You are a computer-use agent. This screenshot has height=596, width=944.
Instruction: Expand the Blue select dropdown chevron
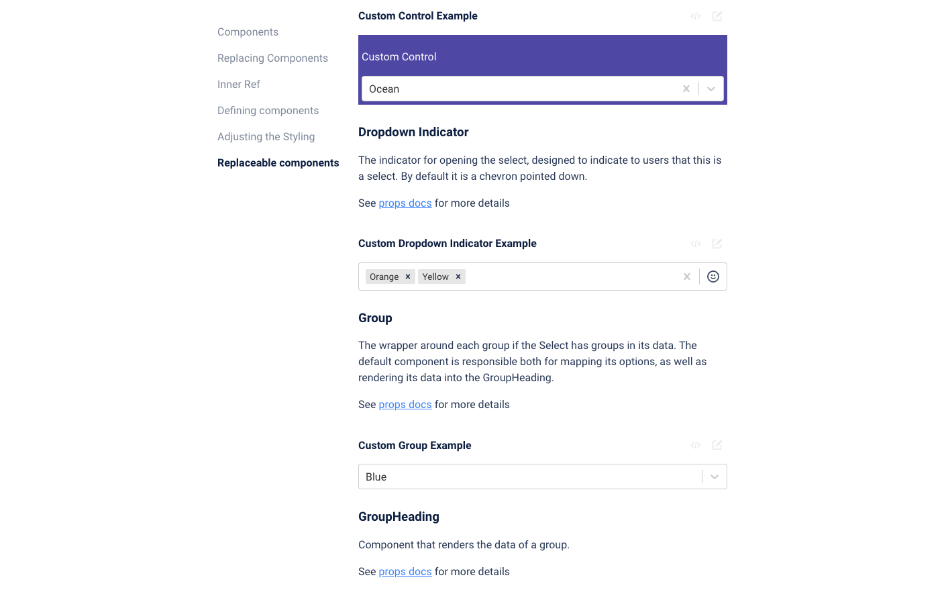pyautogui.click(x=715, y=477)
